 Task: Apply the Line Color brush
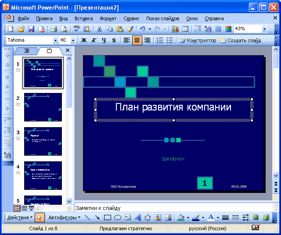pos(196,217)
